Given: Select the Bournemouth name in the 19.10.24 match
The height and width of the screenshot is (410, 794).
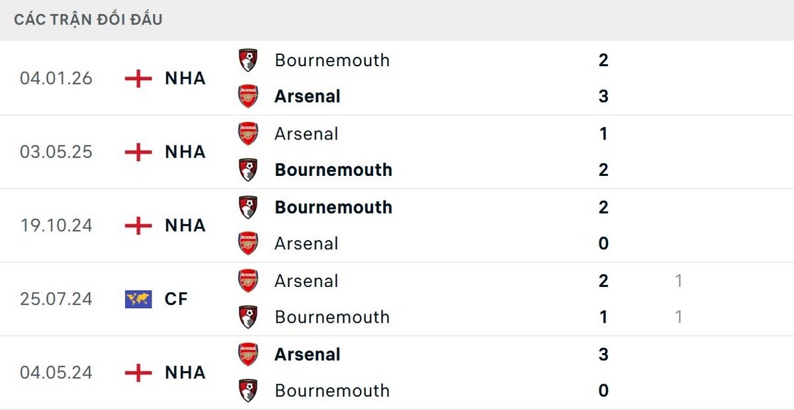Looking at the screenshot, I should click(x=333, y=207).
